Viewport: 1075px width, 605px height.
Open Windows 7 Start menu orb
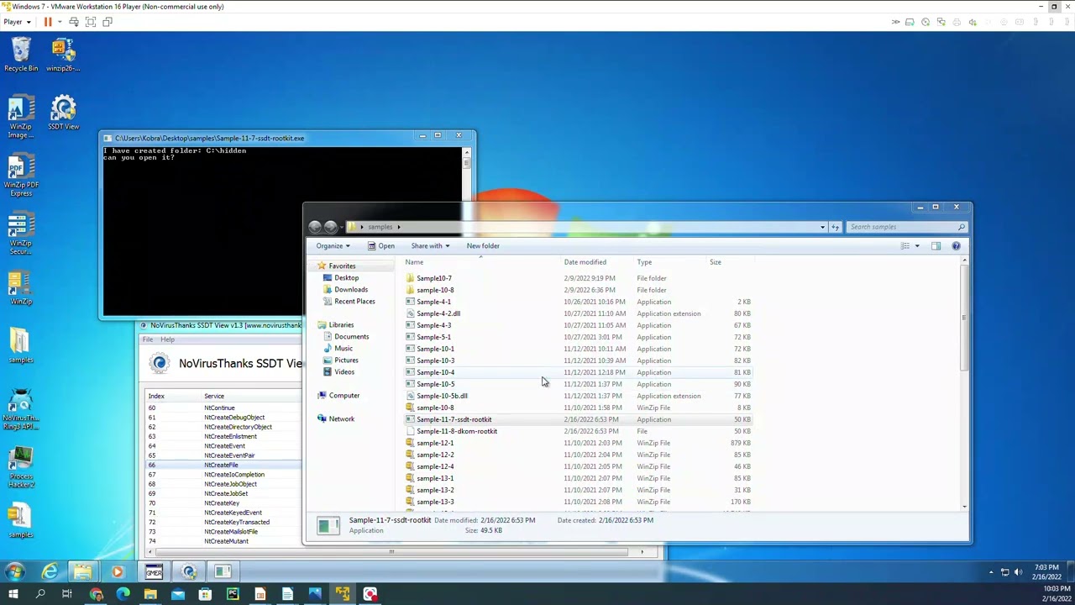coord(14,572)
